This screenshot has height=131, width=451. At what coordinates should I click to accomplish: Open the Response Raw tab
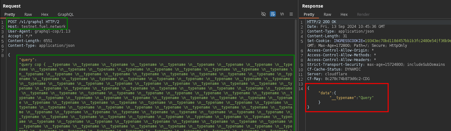tap(327, 14)
